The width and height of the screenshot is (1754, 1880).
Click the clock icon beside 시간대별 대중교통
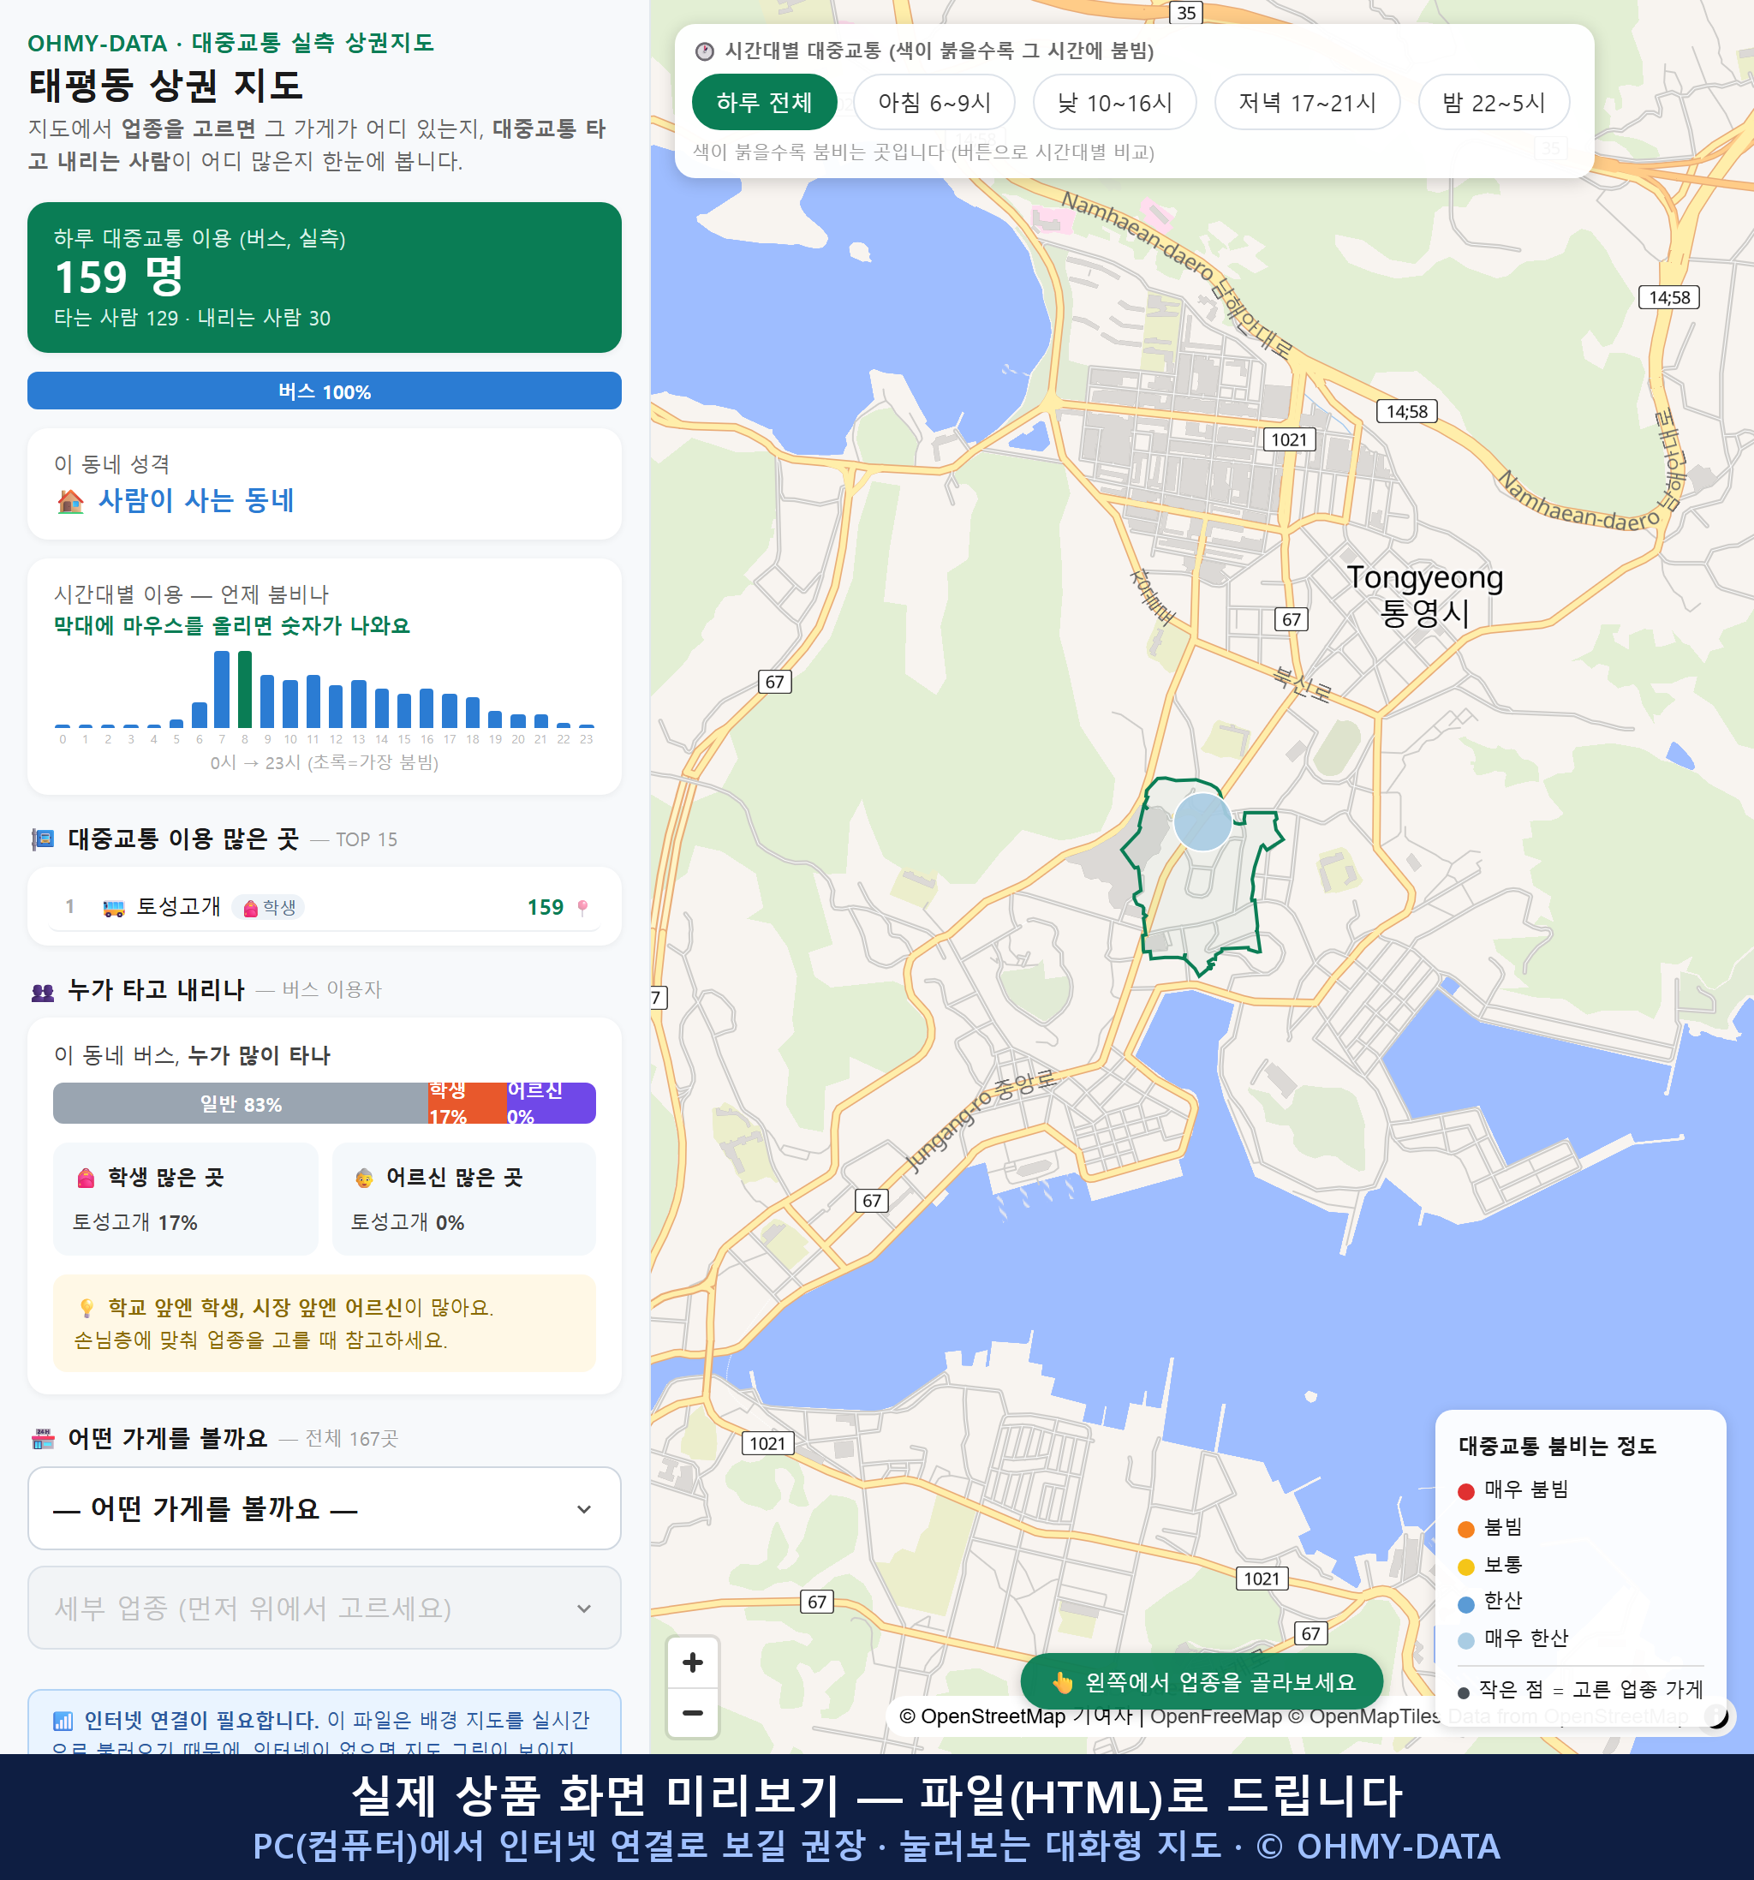[705, 51]
